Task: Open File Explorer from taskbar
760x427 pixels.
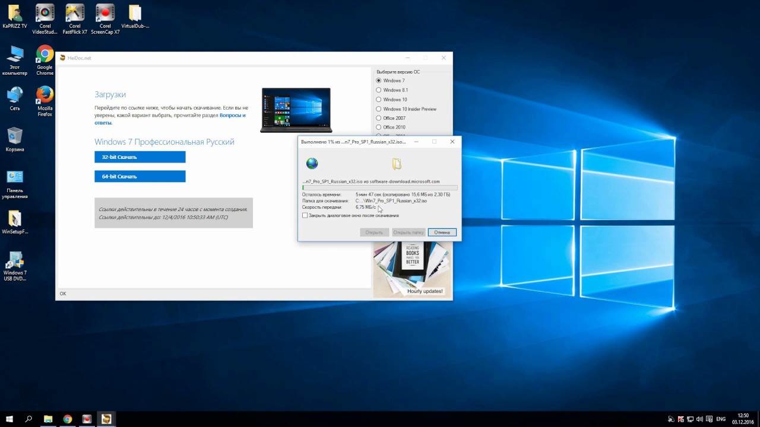Action: coord(48,419)
